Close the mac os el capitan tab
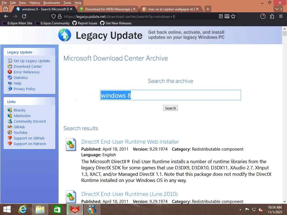The height and width of the screenshot is (215, 287). 197,9
